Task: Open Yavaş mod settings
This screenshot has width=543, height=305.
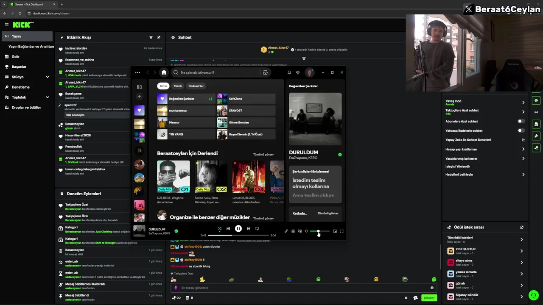Action: point(485,103)
